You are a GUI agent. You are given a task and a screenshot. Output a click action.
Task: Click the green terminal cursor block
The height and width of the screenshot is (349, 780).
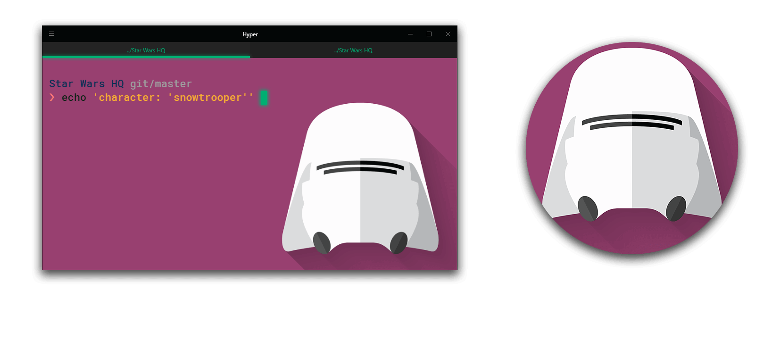pos(264,98)
